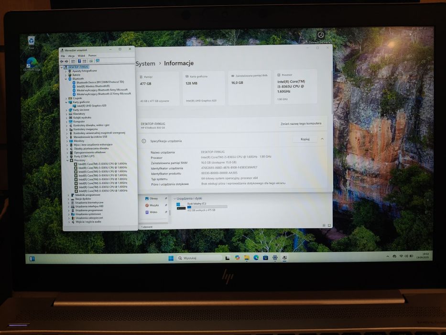Click the pin icon next to Wideo
This screenshot has height=335, width=446.
click(x=166, y=212)
